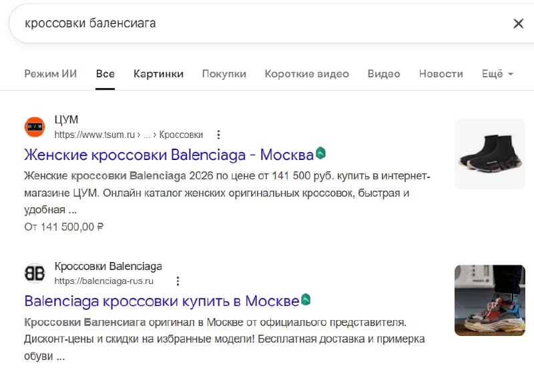Open the 'Новости' tab
Viewport: 534px width, 372px height.
(441, 74)
